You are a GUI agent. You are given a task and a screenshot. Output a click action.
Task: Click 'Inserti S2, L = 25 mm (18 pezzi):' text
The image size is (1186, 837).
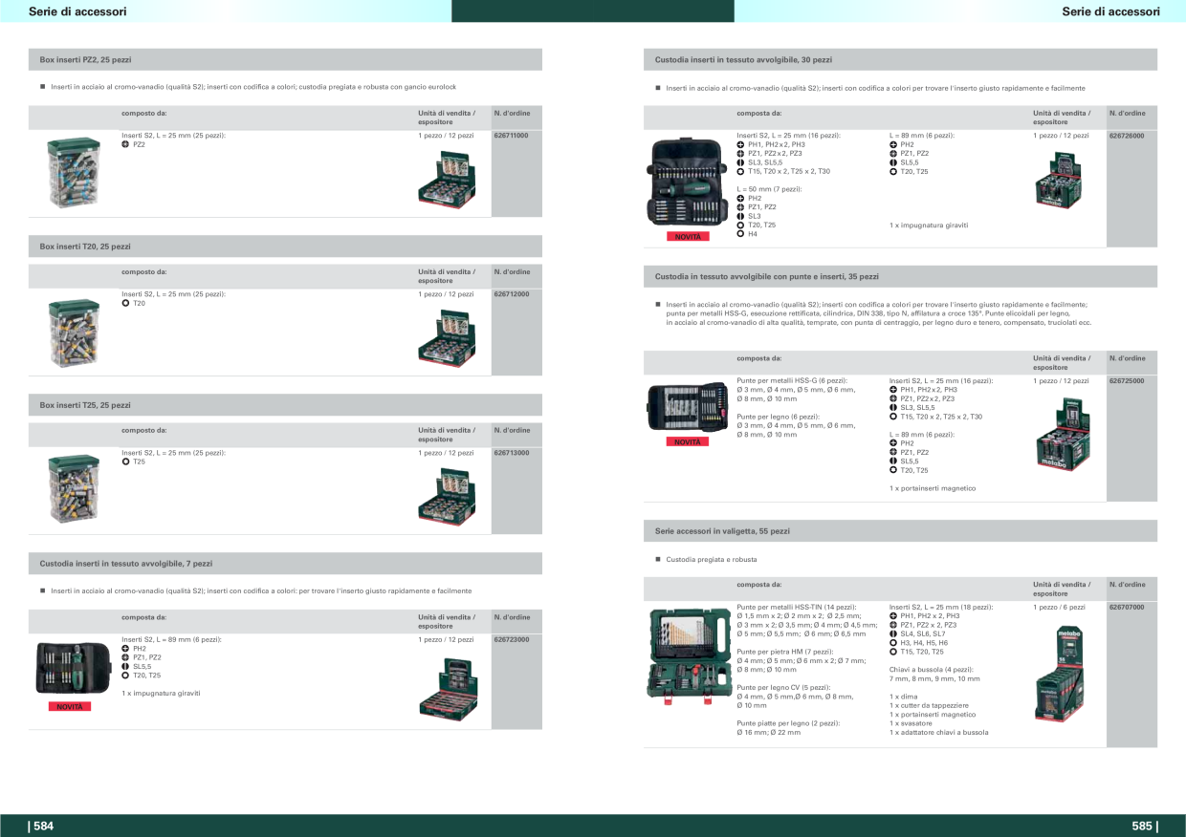click(941, 607)
